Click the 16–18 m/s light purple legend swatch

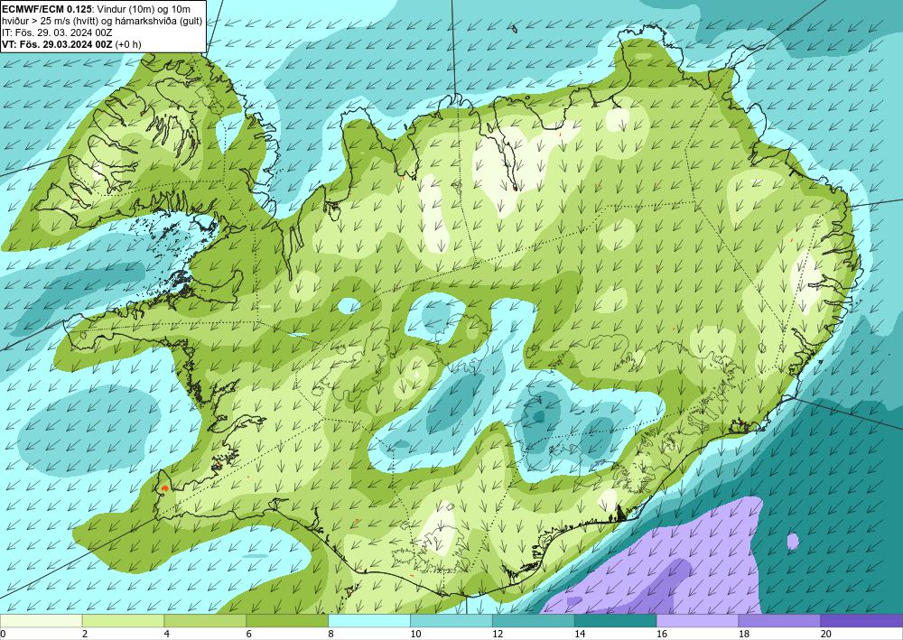tap(697, 621)
